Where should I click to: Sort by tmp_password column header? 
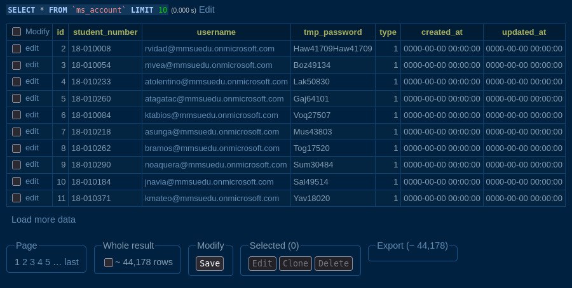click(333, 32)
